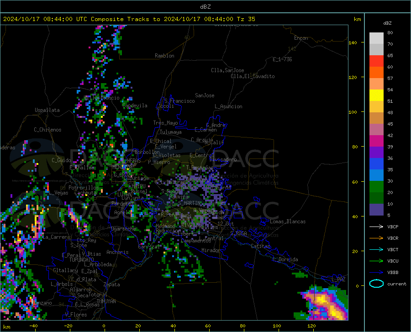Image resolution: width=411 pixels, height=332 pixels.
Task: Click the 'L_Dormida' map label
Action: pyautogui.click(x=285, y=259)
